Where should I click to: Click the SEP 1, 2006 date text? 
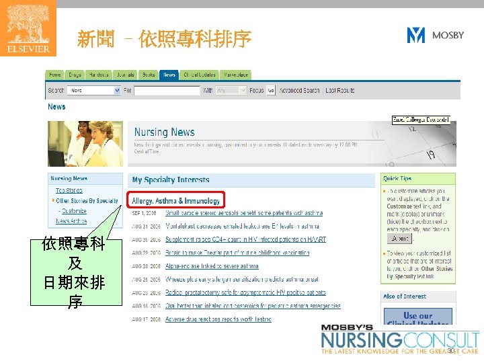144,213
